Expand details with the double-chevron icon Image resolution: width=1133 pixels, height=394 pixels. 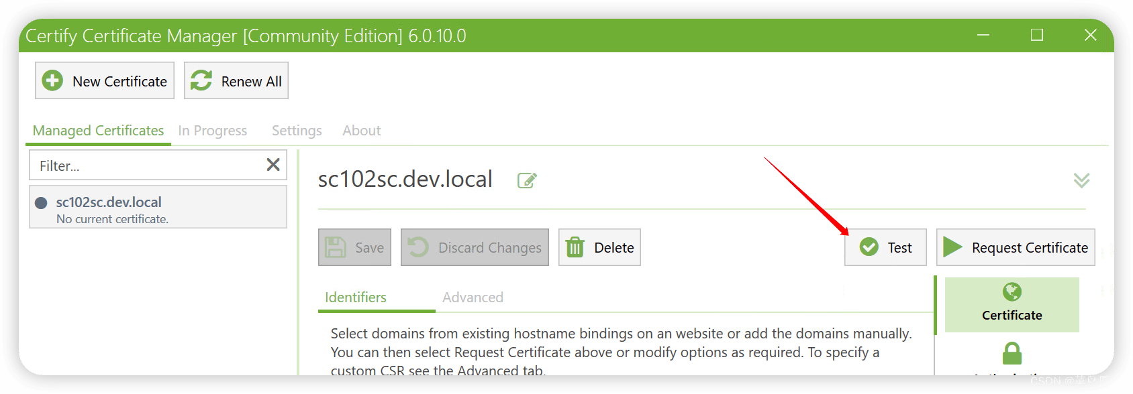[x=1081, y=180]
